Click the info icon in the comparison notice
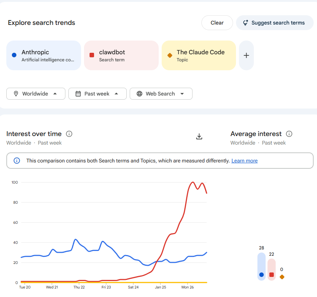The image size is (317, 297). [x=17, y=161]
